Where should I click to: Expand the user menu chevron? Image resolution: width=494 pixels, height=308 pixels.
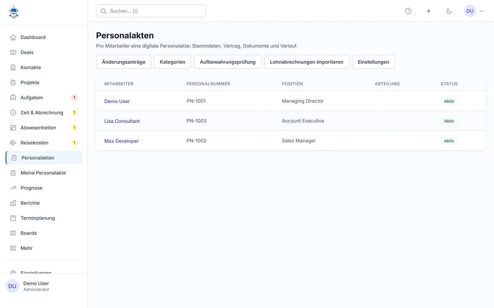point(482,11)
